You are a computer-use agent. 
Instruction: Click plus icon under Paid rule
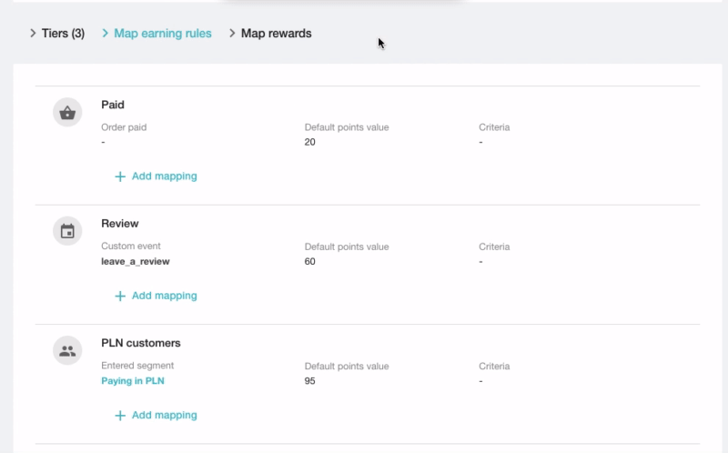point(120,176)
